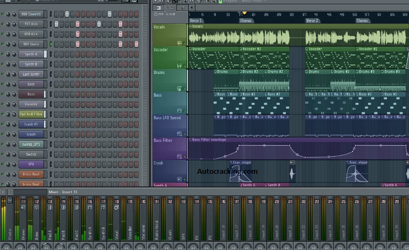Open the Mixer options menu arrow
Viewport: 409px width, 250px height.
click(x=3, y=192)
